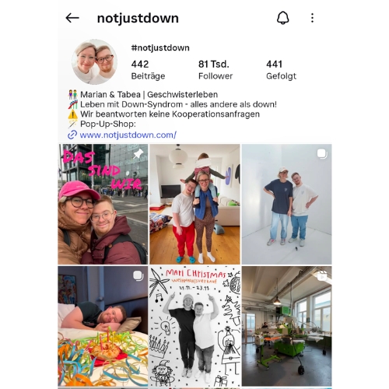Image resolution: width=389 pixels, height=389 pixels.
Task: Tap the back arrow icon
Action: tap(72, 18)
